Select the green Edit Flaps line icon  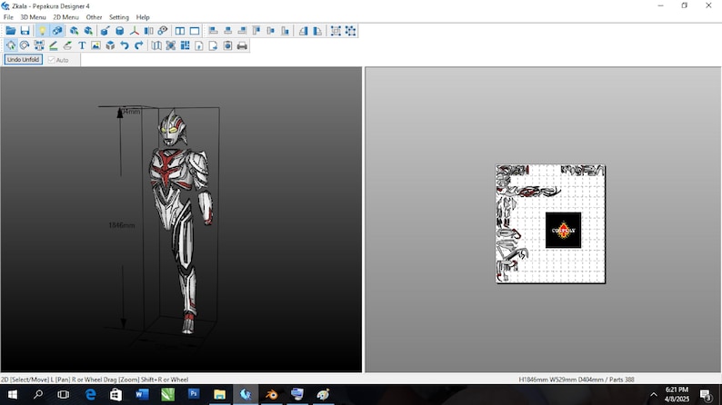[54, 45]
